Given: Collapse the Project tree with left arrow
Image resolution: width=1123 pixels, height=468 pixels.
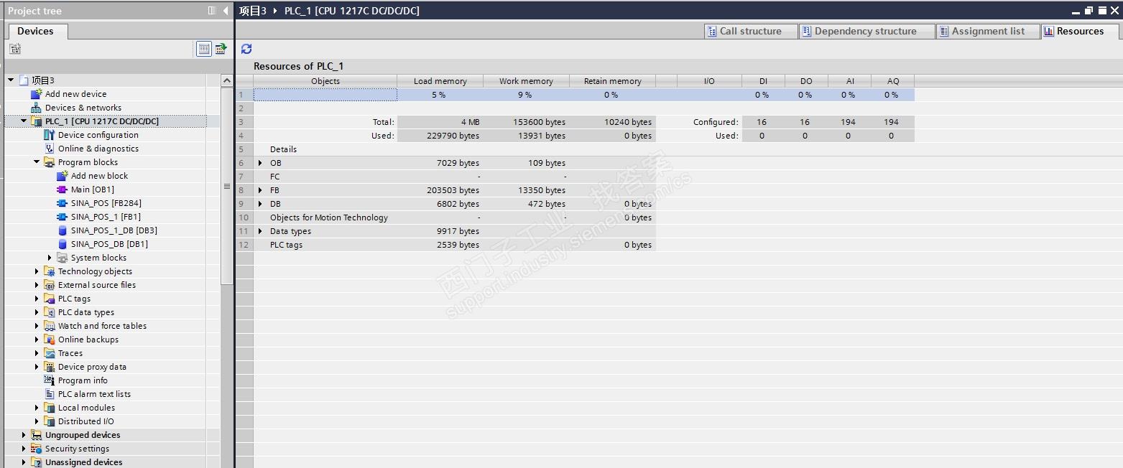Looking at the screenshot, I should (x=226, y=11).
